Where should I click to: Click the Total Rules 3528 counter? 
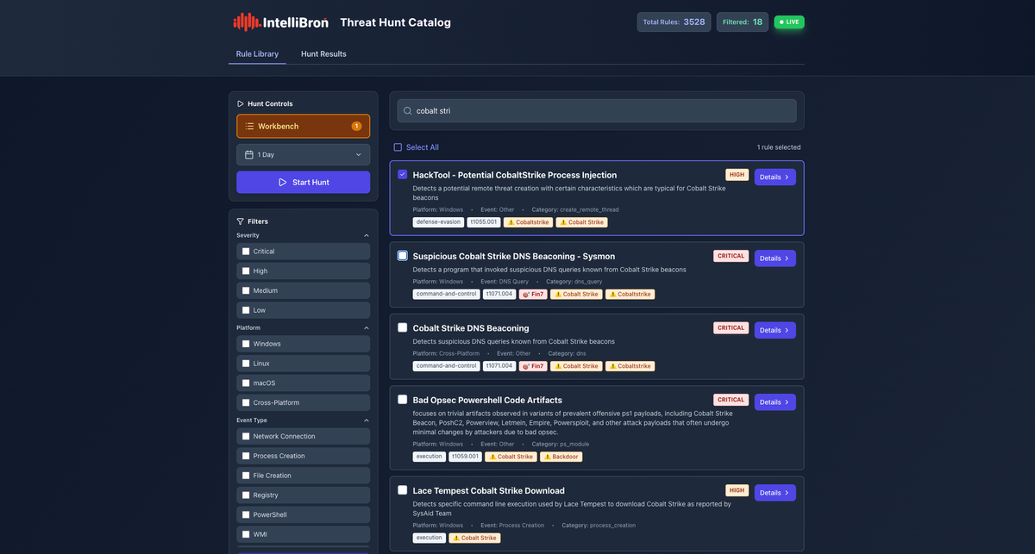674,22
